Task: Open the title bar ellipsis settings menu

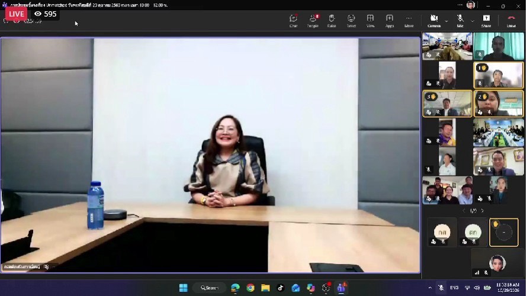Action: tap(459, 5)
